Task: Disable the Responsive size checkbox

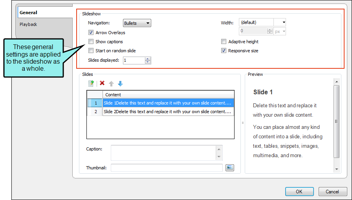Action: tap(224, 51)
